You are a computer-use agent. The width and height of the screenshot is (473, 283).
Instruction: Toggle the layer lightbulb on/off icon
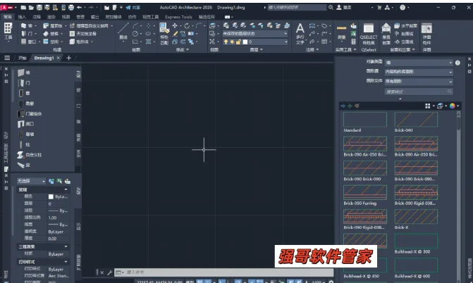[226, 42]
